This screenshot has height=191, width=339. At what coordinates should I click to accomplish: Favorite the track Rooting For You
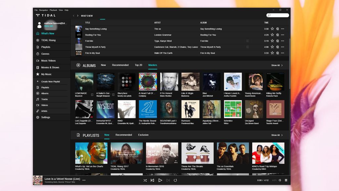tap(273, 35)
